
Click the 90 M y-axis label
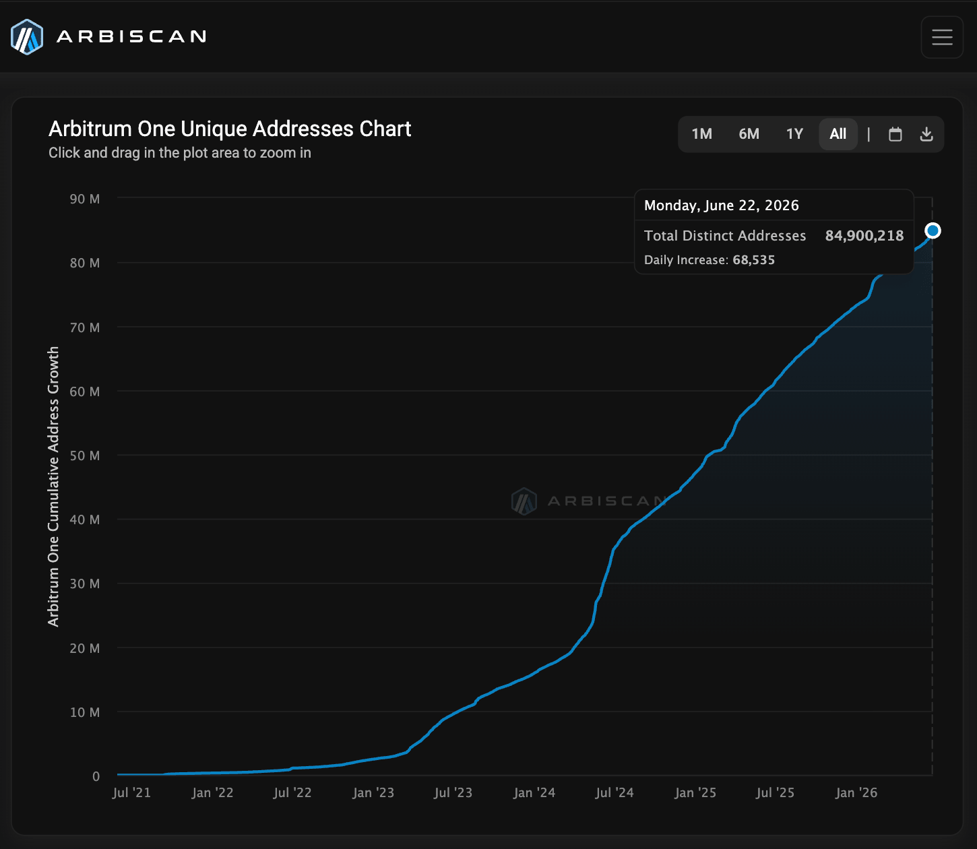click(85, 199)
